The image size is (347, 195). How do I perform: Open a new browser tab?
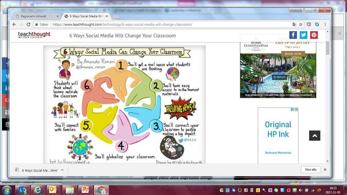[x=117, y=17]
